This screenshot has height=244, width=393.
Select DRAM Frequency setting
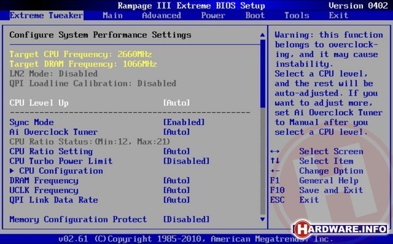(44, 181)
